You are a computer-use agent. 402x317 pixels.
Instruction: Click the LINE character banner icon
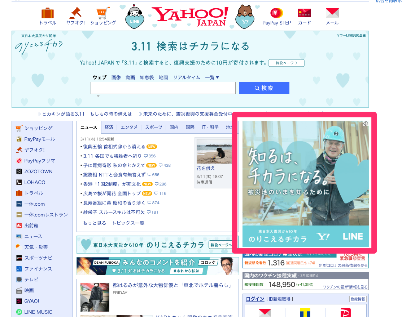coord(134,16)
